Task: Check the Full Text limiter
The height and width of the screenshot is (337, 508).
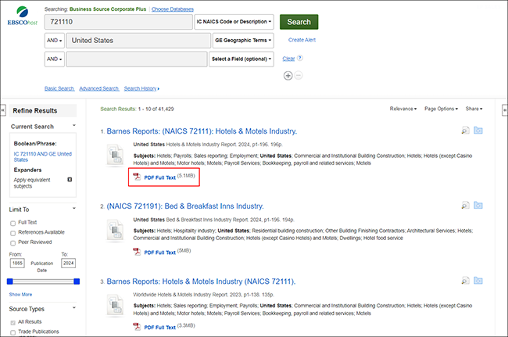Action: [x=13, y=223]
